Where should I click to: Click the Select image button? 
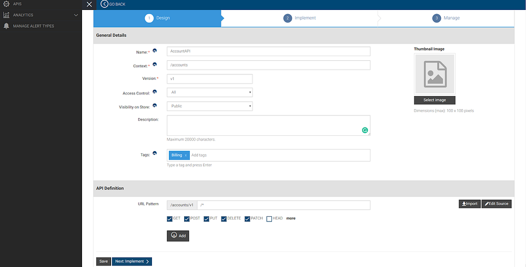tap(435, 100)
